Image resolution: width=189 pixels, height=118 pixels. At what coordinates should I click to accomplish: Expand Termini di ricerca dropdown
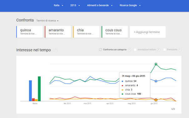tap(47, 21)
